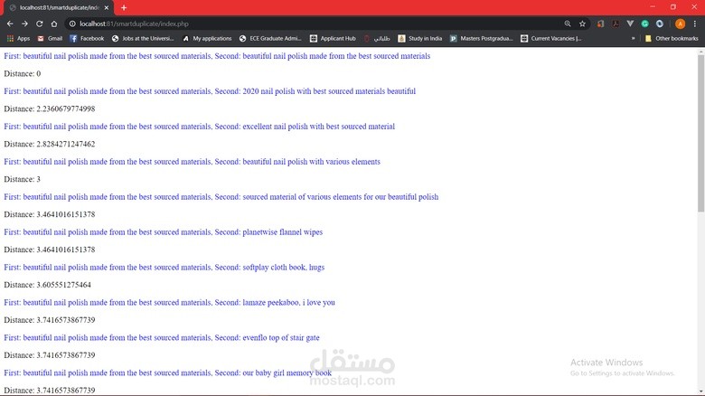The width and height of the screenshot is (705, 396).
Task: Expand hidden bookmarks with double chevron
Action: [633, 39]
